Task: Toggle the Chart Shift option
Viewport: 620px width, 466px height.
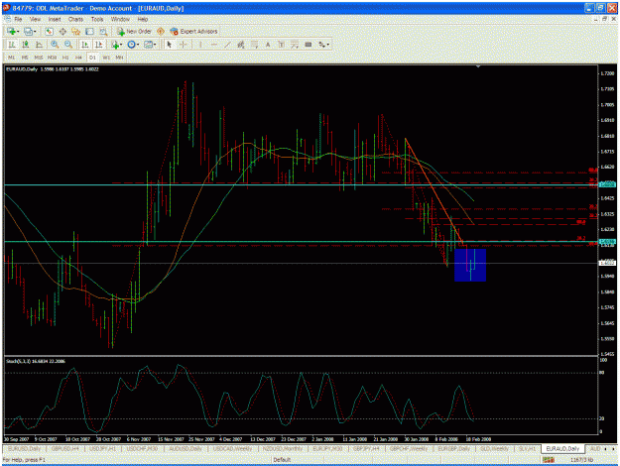Action: point(98,45)
